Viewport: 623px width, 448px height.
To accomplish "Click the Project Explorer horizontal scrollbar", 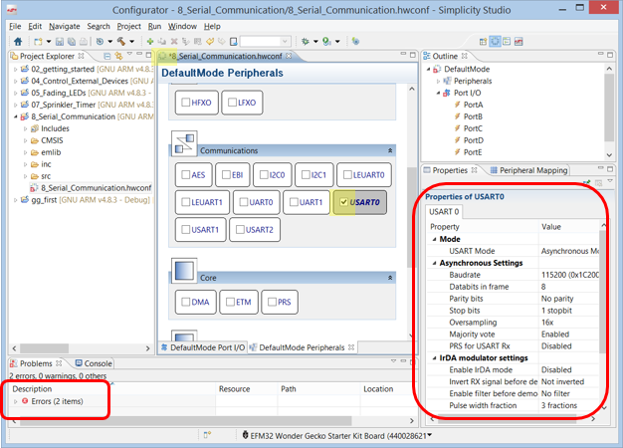I will pos(44,348).
